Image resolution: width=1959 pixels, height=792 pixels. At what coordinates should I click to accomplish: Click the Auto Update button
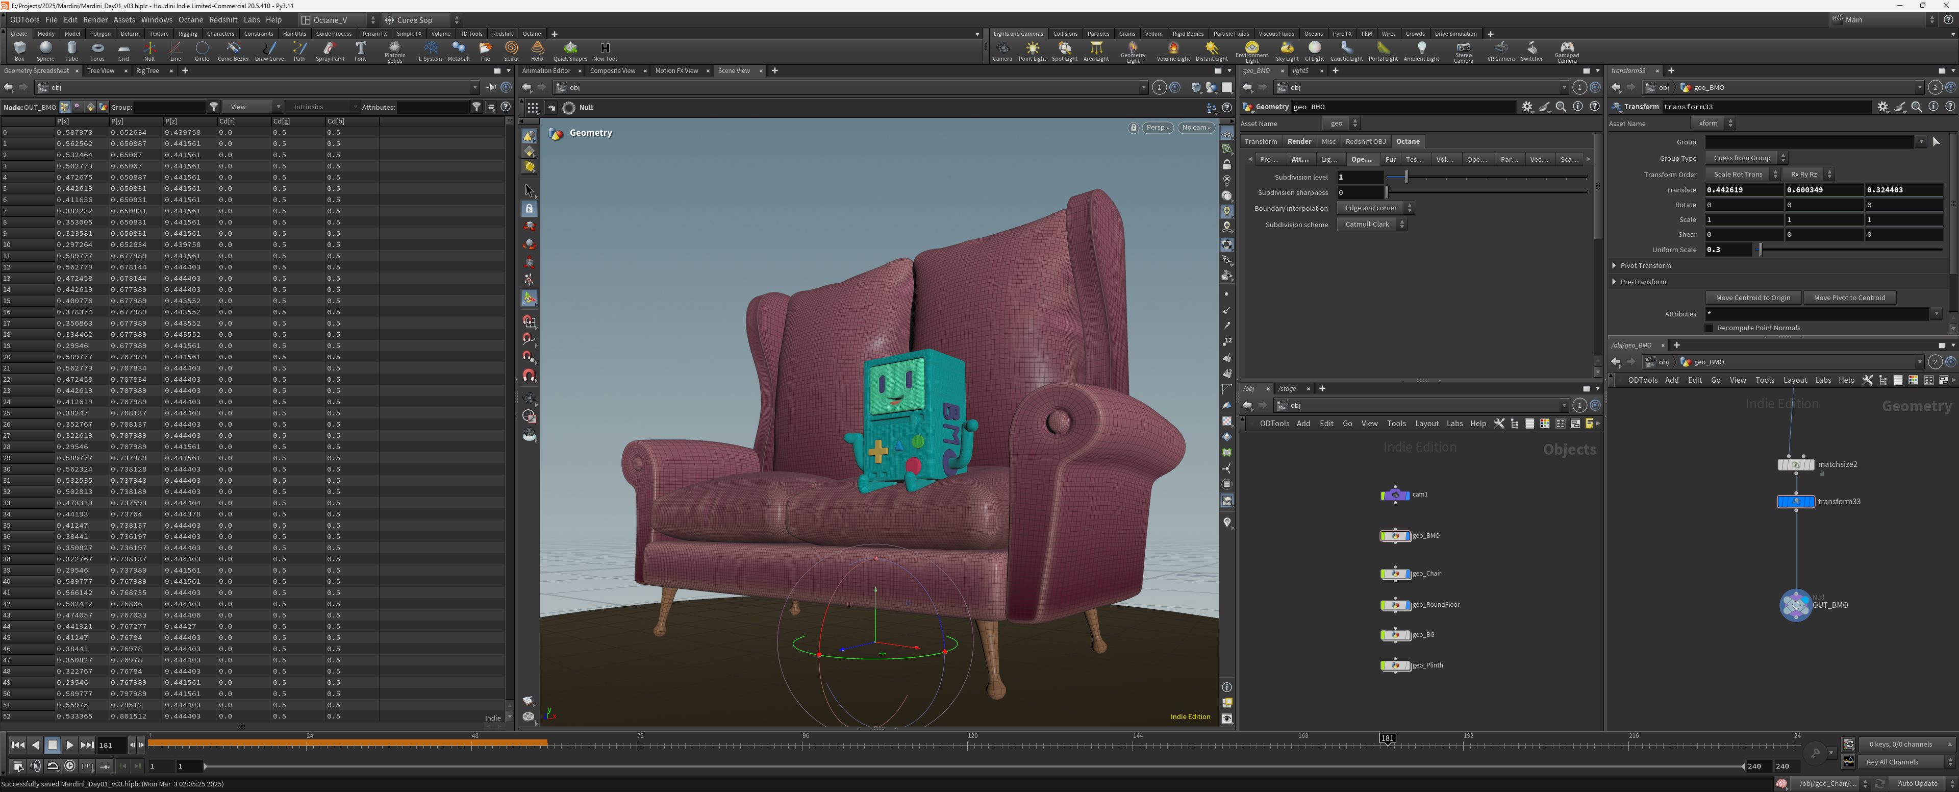coord(1917,784)
